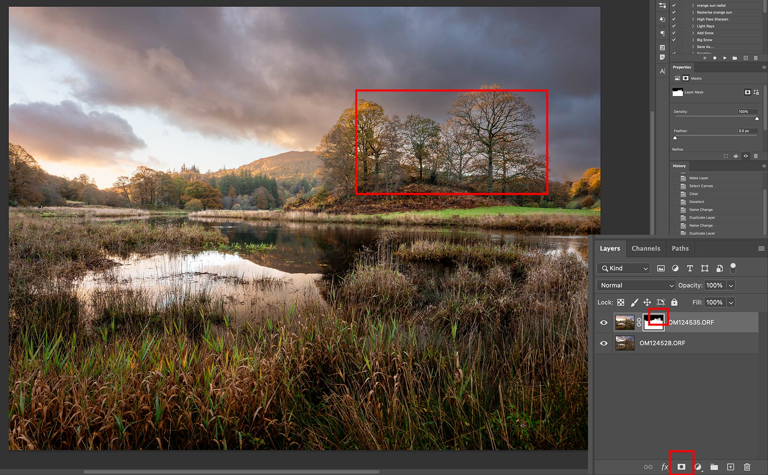Lock transparent pixels checkerboard icon
768x475 pixels.
(621, 302)
